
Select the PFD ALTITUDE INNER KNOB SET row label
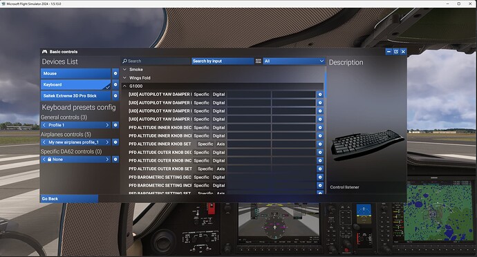[160, 144]
